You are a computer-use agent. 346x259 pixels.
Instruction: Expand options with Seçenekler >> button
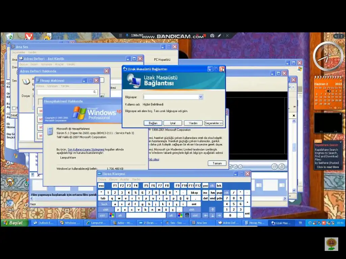click(x=214, y=123)
